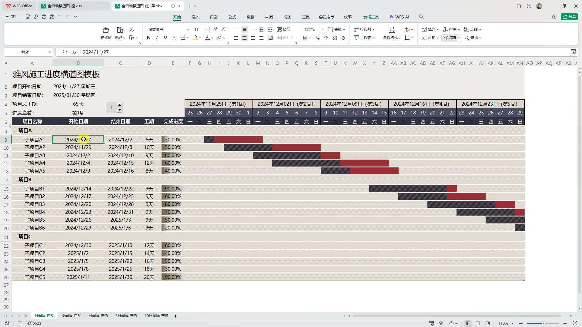The height and width of the screenshot is (327, 582).
Task: Toggle wrap text (换行)
Action: coord(283,29)
